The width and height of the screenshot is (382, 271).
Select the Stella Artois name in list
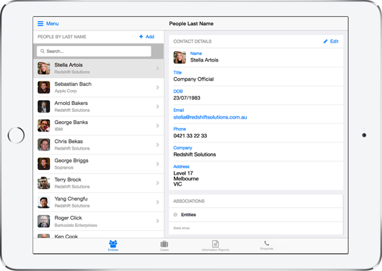(68, 65)
